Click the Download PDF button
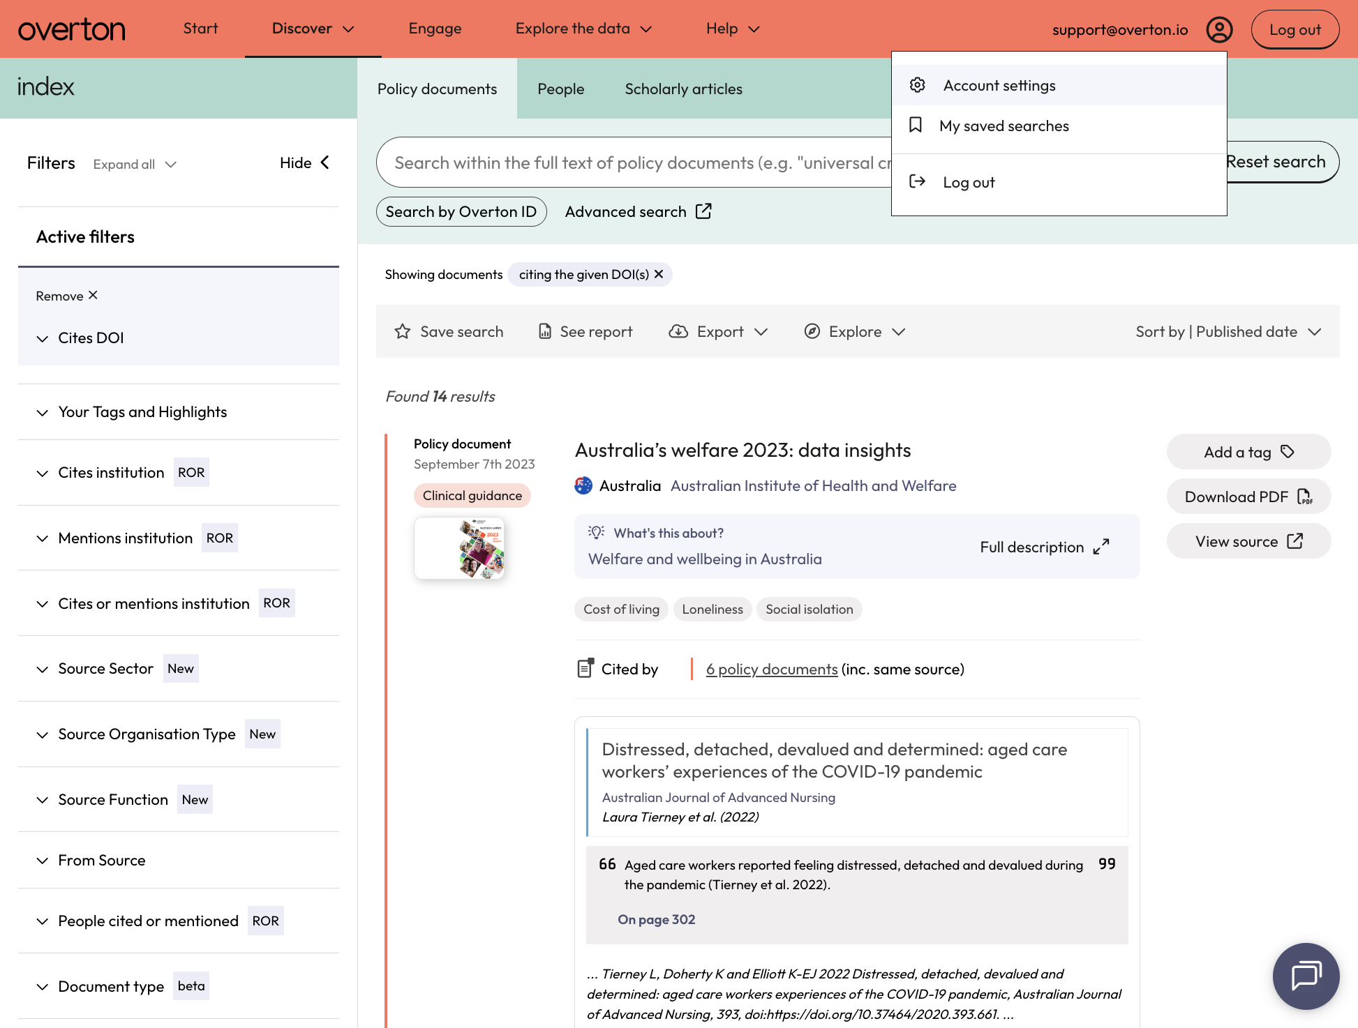 (x=1248, y=497)
